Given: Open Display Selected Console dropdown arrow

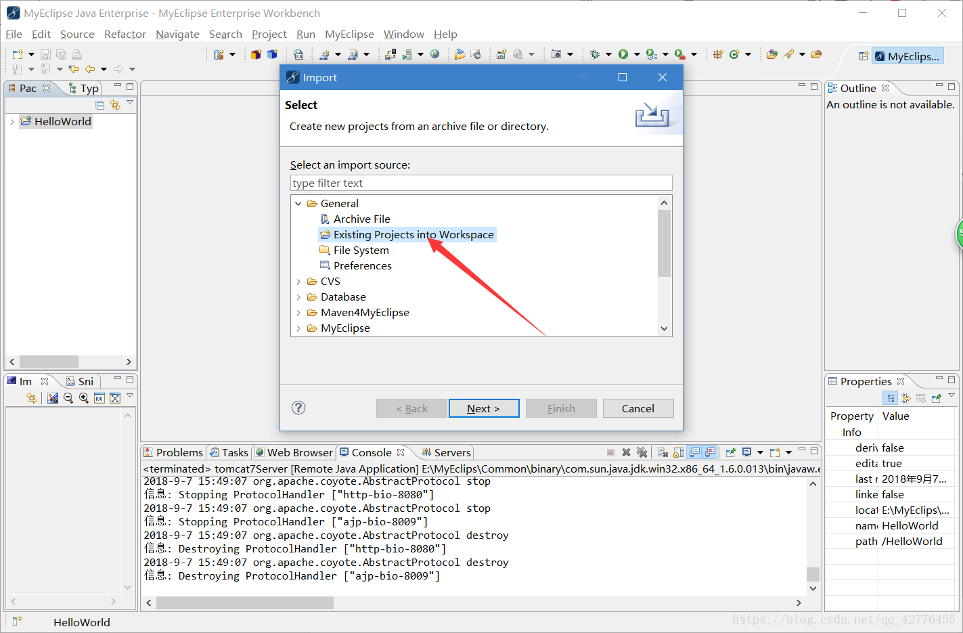Looking at the screenshot, I should click(x=760, y=452).
